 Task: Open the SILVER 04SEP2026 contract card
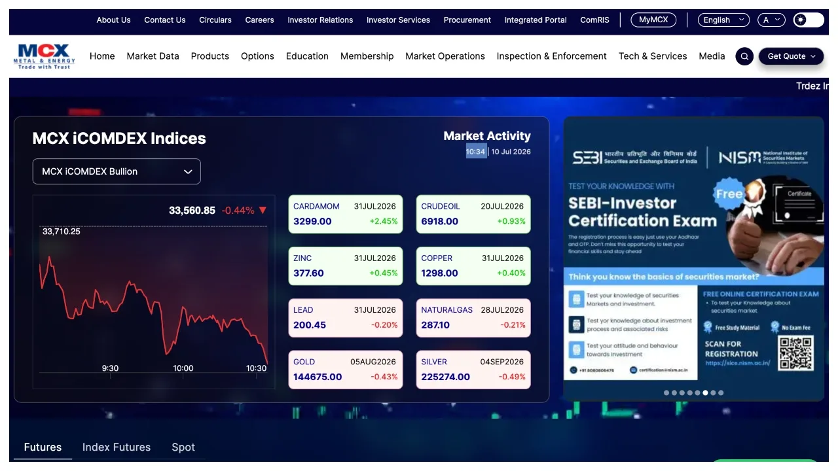click(473, 370)
